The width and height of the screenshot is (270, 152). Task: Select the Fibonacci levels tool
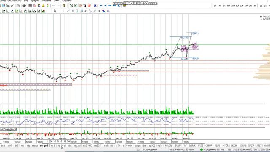(x=77, y=11)
